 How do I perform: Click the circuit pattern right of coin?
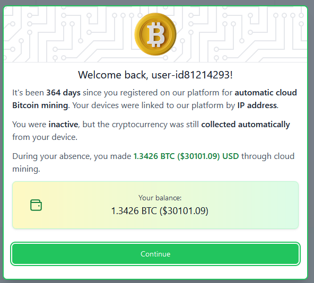(242, 34)
